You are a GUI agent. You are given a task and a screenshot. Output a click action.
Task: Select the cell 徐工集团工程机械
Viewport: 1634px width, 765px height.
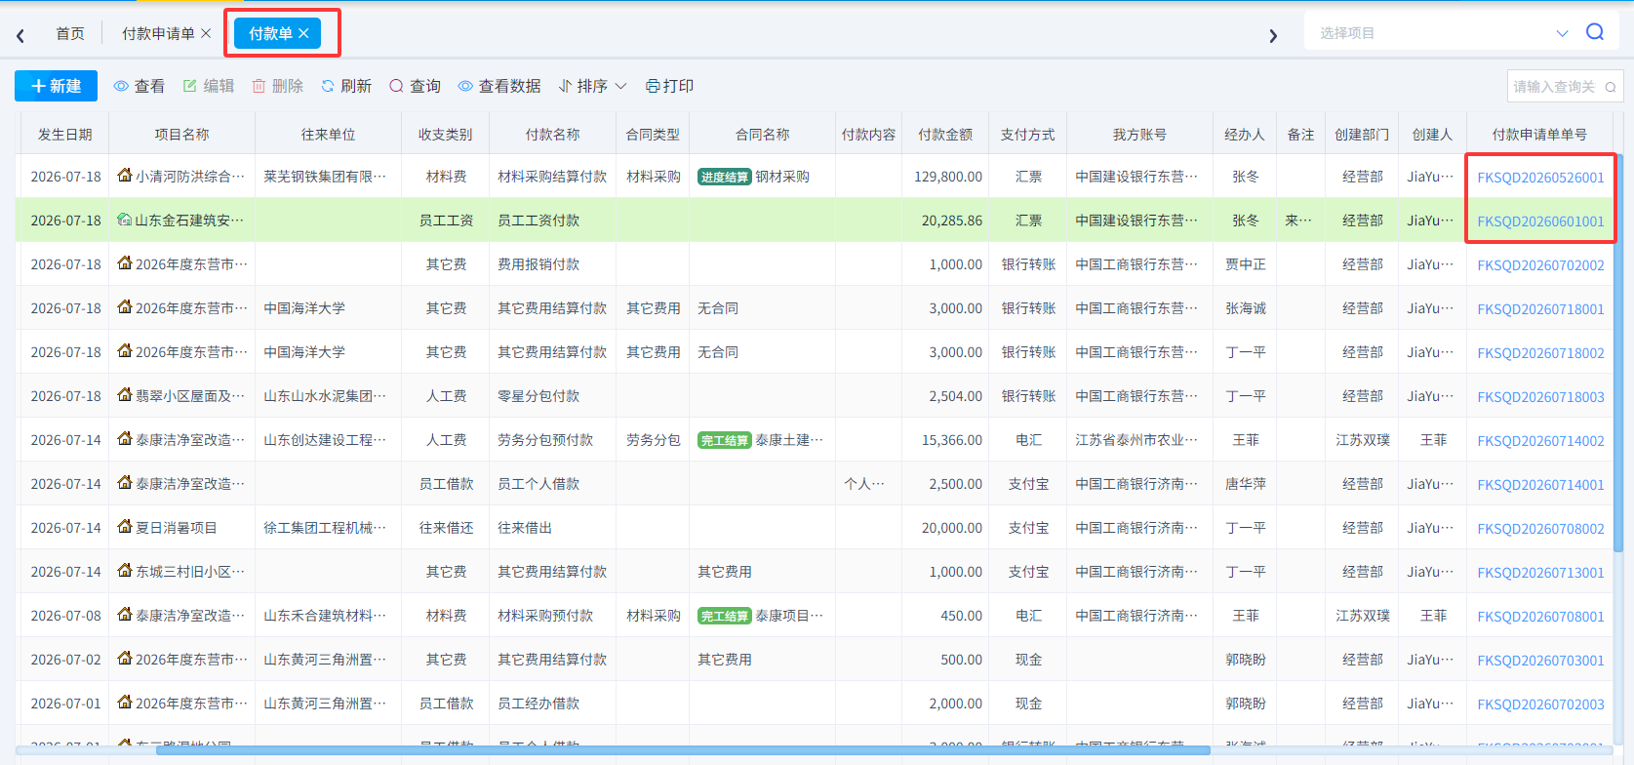[328, 528]
